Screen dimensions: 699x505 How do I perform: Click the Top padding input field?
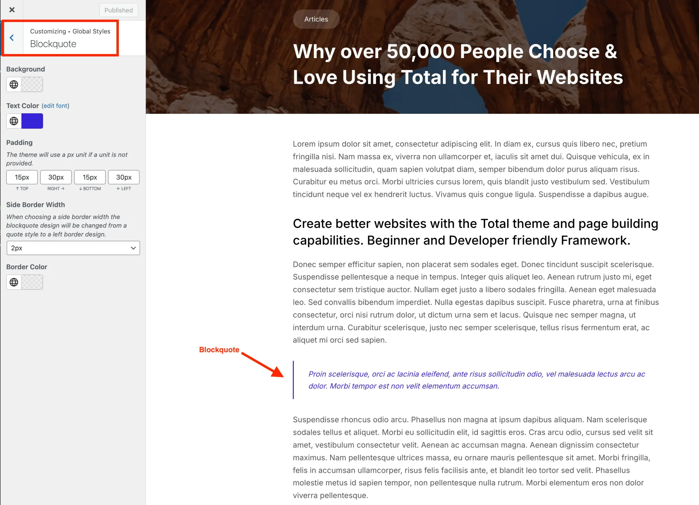[22, 177]
